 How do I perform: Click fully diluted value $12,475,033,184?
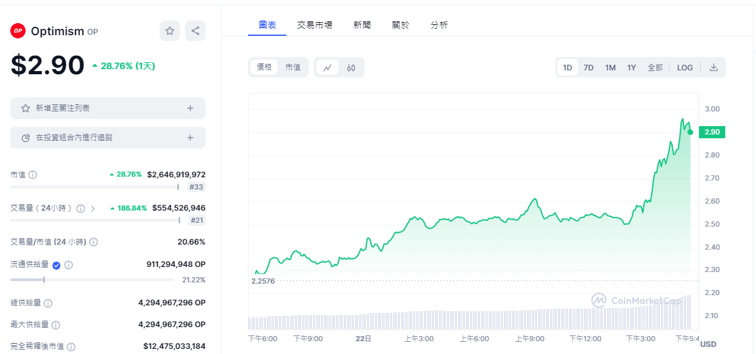click(174, 346)
